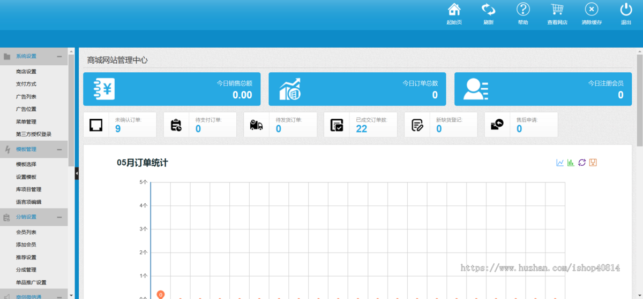This screenshot has width=643, height=299.
Task: Open 添加会员 in the sidebar
Action: pos(26,244)
